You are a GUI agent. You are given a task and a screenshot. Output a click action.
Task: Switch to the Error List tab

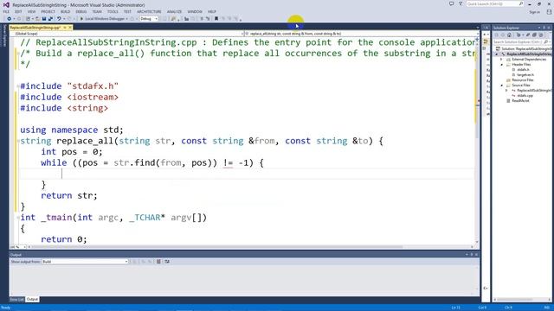pyautogui.click(x=16, y=300)
